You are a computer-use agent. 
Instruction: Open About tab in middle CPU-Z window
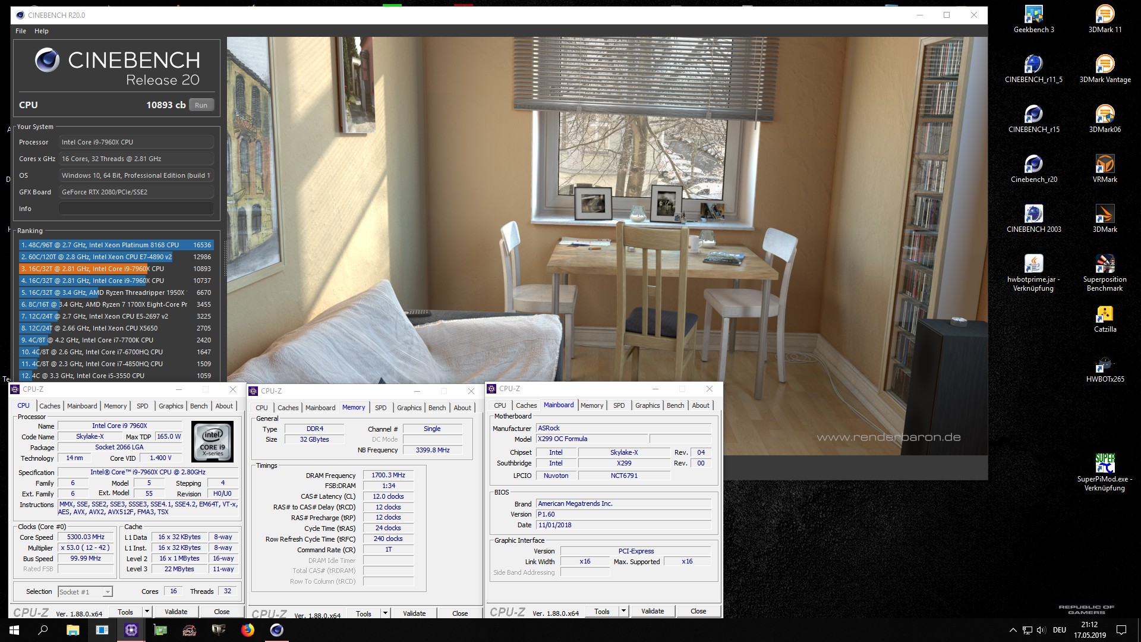pyautogui.click(x=462, y=408)
